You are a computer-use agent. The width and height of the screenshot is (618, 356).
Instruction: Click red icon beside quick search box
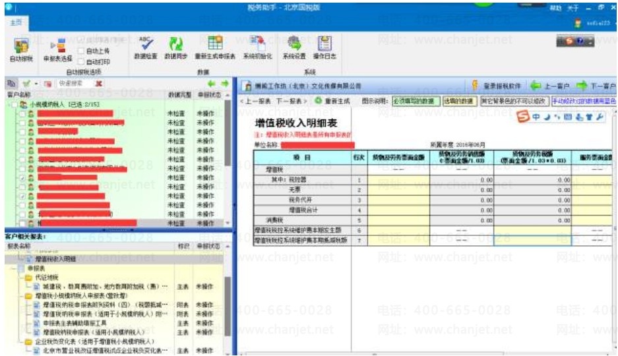point(47,84)
